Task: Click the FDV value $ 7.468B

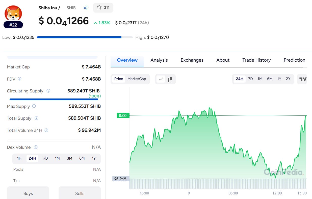Action: tap(91, 79)
